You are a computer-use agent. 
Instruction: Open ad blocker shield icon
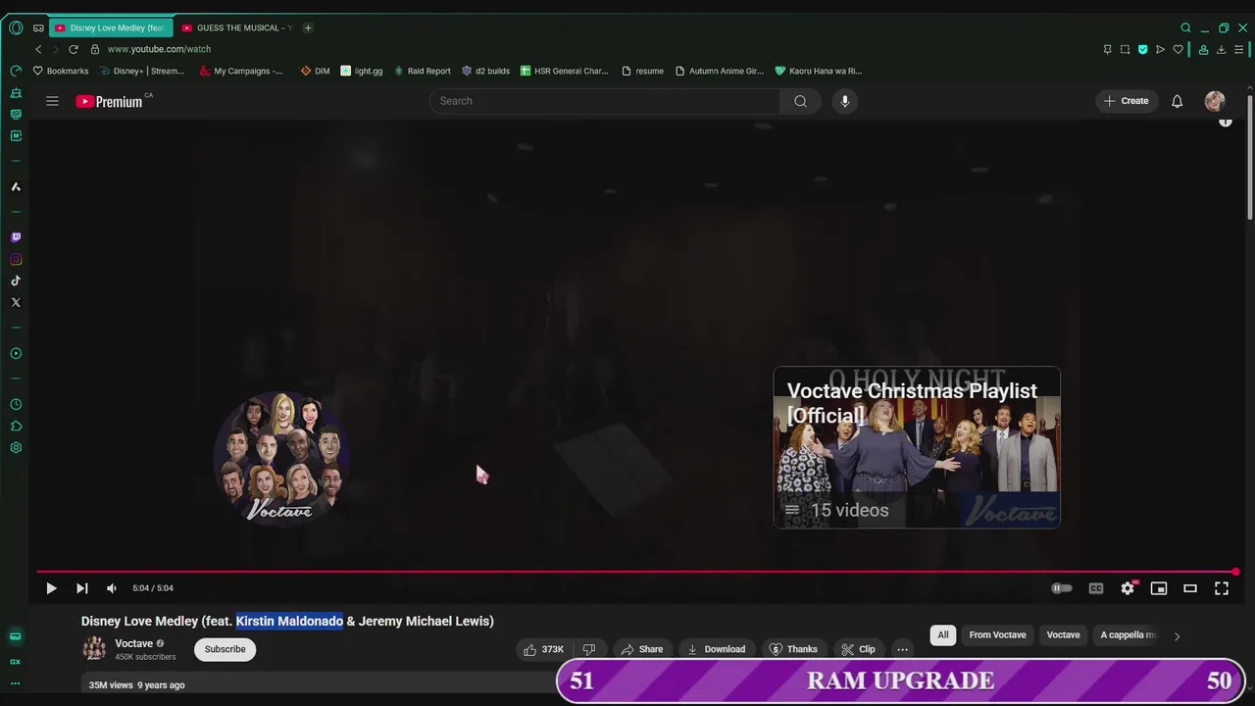[x=1142, y=49]
